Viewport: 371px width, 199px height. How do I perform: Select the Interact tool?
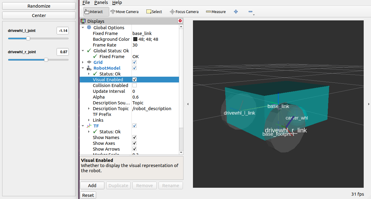click(96, 12)
